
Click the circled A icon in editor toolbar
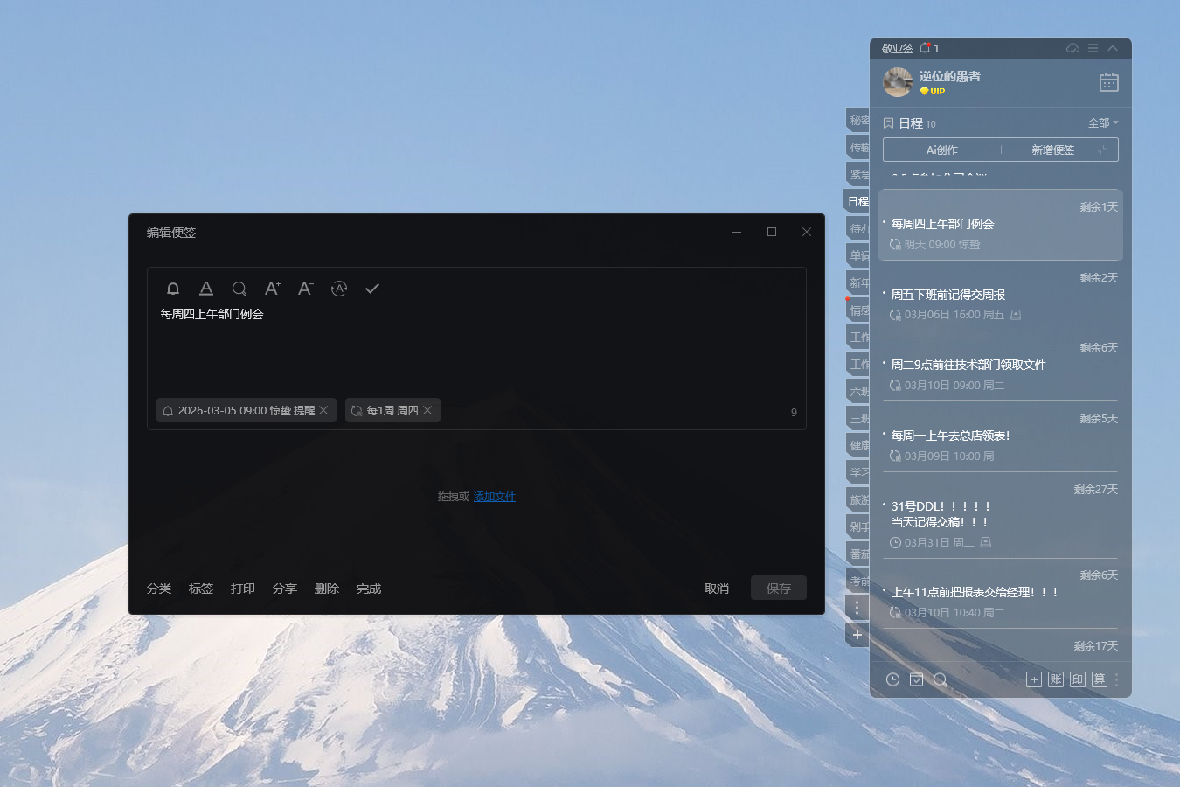coord(339,289)
